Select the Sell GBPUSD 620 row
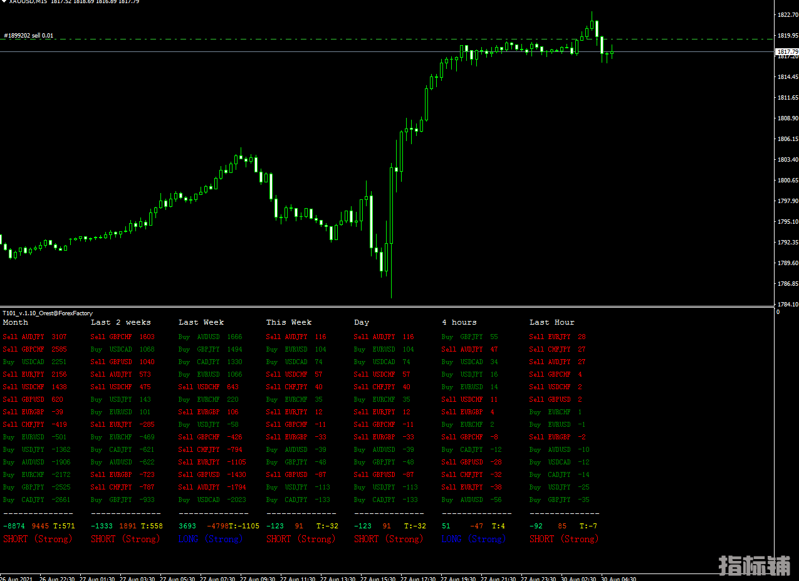The height and width of the screenshot is (581, 799). pos(33,399)
